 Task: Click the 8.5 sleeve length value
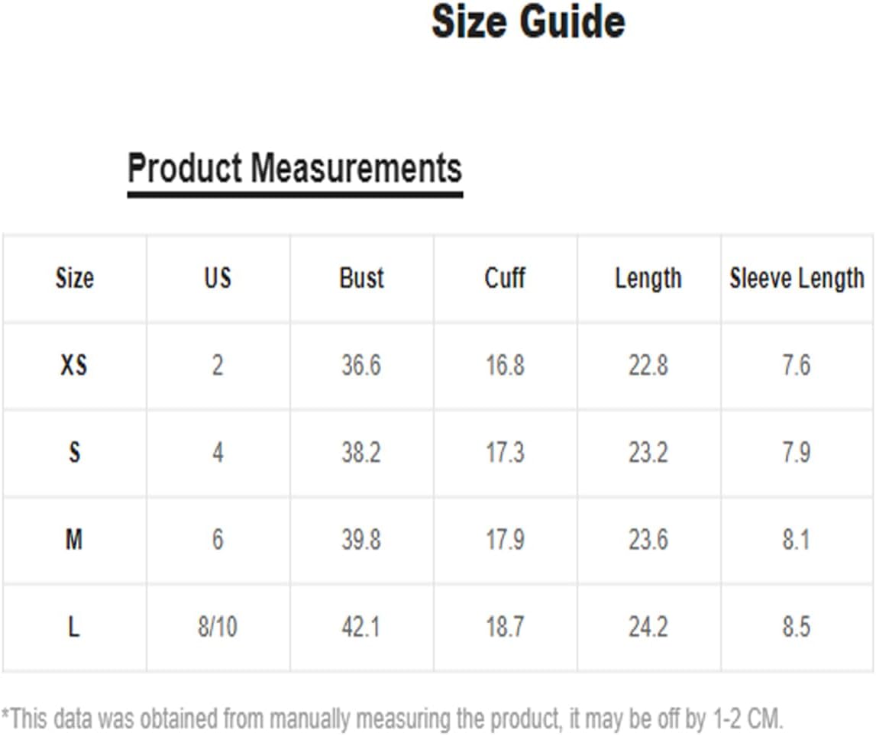click(x=796, y=627)
